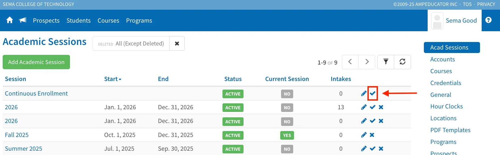500x155 pixels.
Task: Open Courses in the top navigation bar
Action: pyautogui.click(x=108, y=20)
